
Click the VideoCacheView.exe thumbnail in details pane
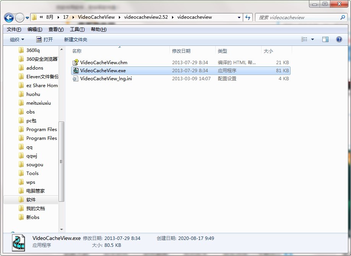tap(19, 243)
